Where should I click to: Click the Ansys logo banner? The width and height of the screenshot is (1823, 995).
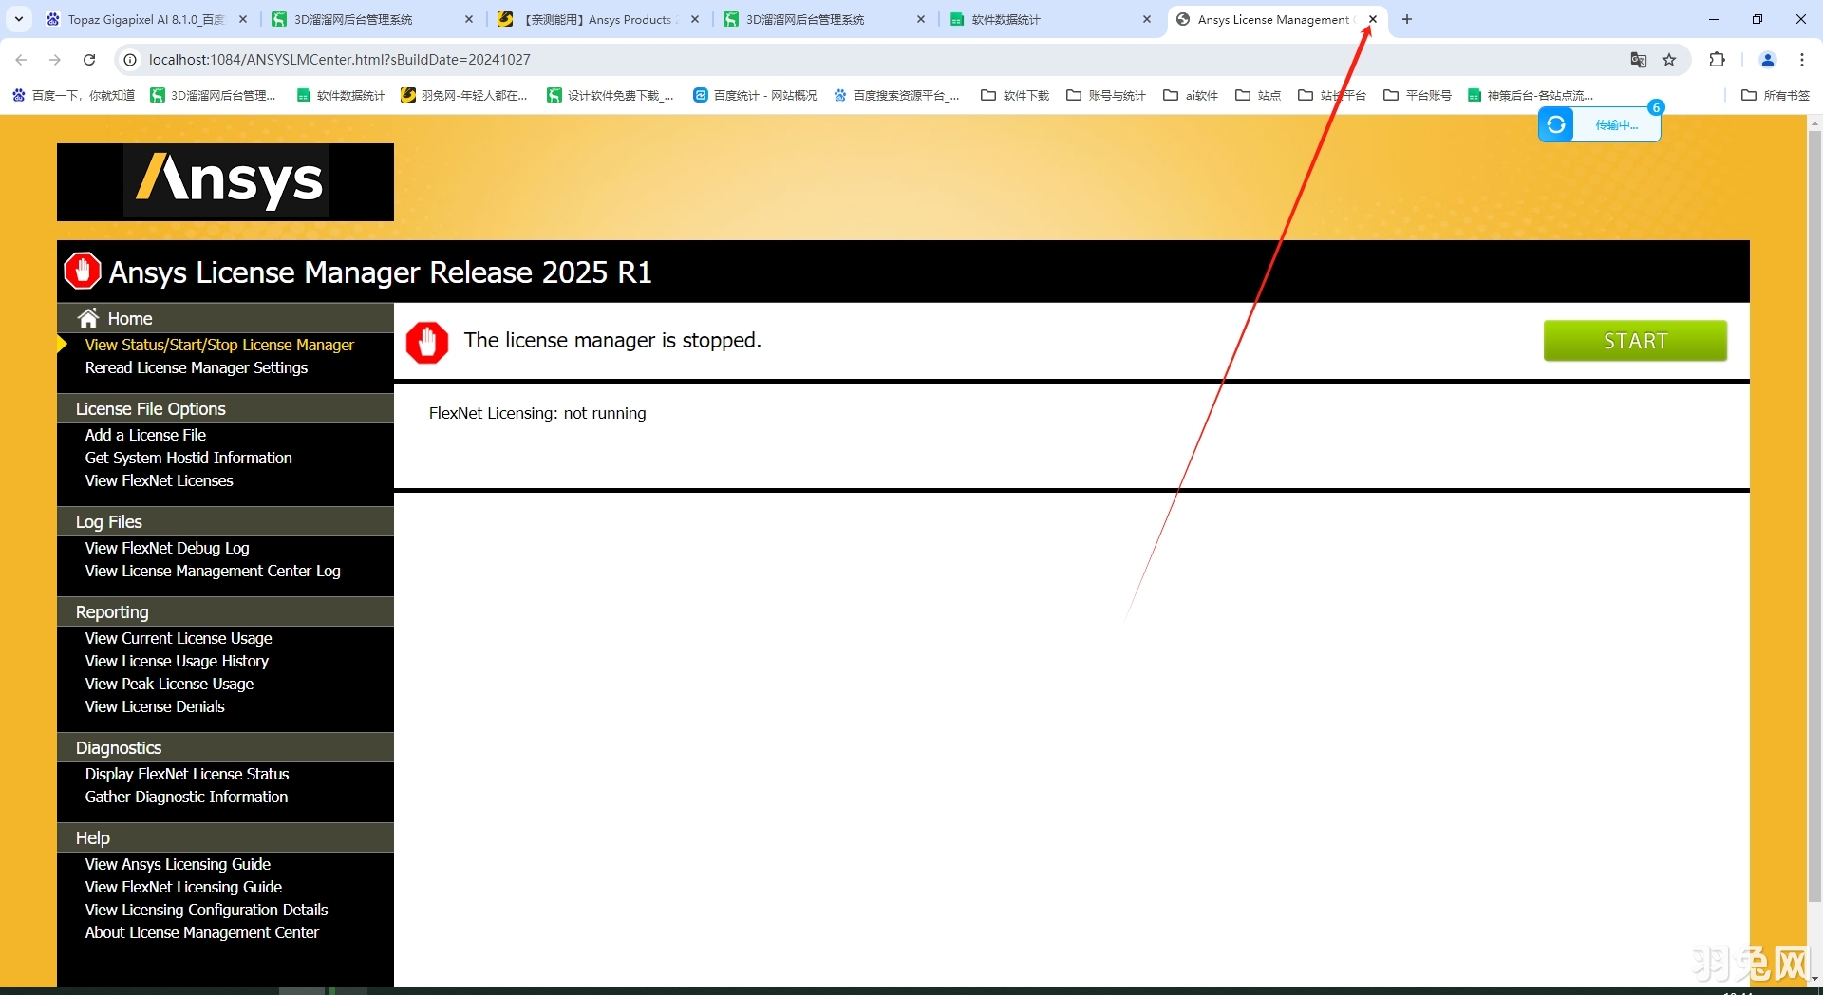coord(225,182)
